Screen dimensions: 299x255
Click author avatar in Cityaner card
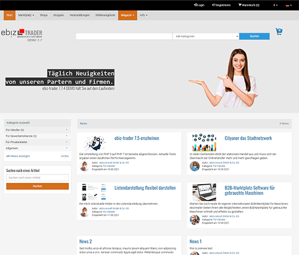click(194, 166)
